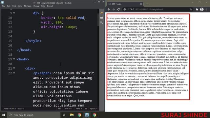Open the Navigate menu in Brackets
210x118 pixels.
(28, 6)
